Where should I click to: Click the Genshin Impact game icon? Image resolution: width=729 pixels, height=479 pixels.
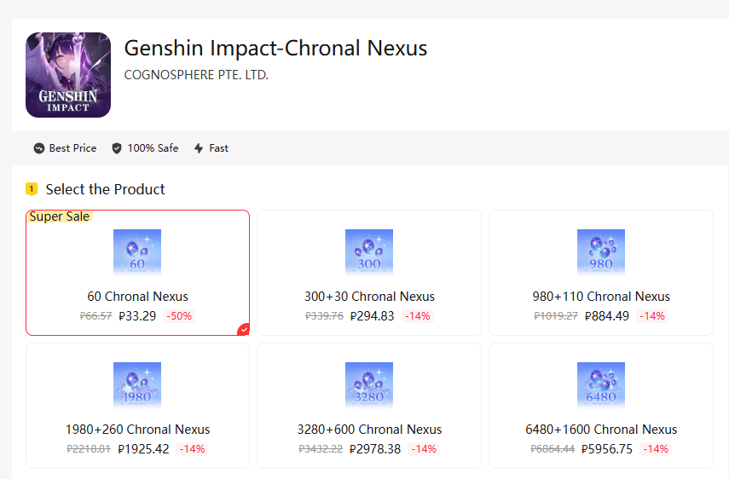(x=68, y=75)
